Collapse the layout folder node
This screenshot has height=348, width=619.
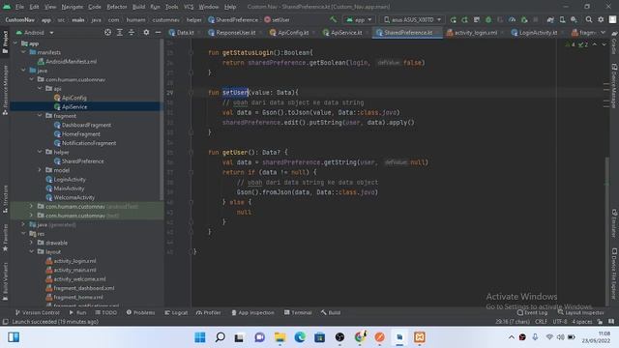[x=32, y=251]
